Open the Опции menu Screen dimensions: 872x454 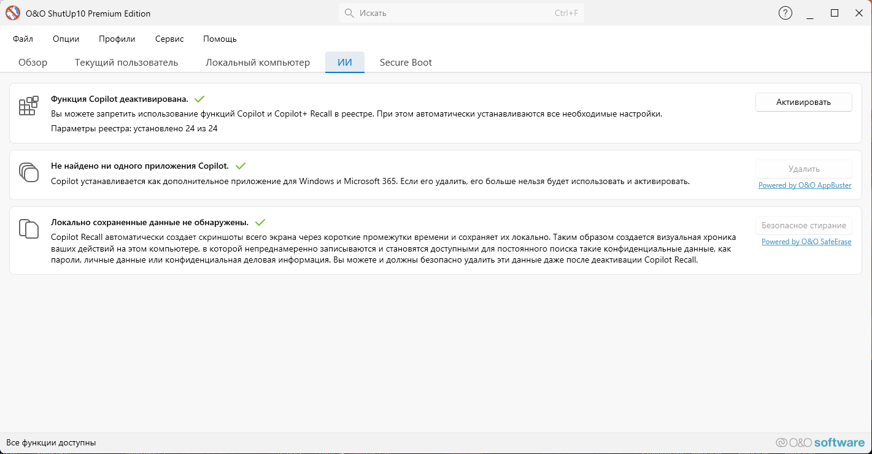click(x=66, y=39)
